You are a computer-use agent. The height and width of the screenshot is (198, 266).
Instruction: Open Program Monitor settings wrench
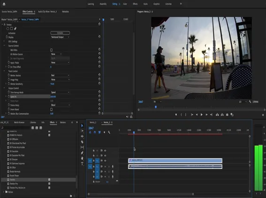(250, 102)
